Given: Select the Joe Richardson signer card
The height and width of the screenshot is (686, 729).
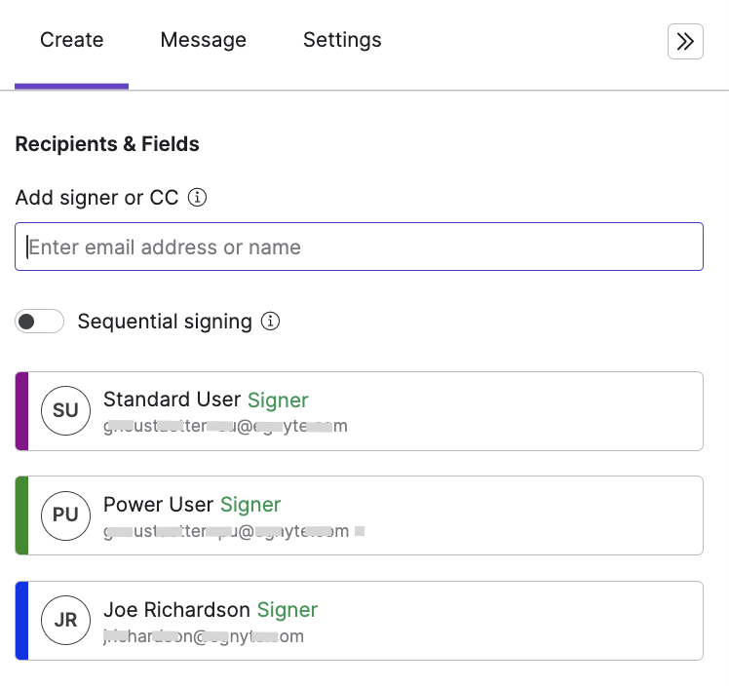Looking at the screenshot, I should [359, 621].
